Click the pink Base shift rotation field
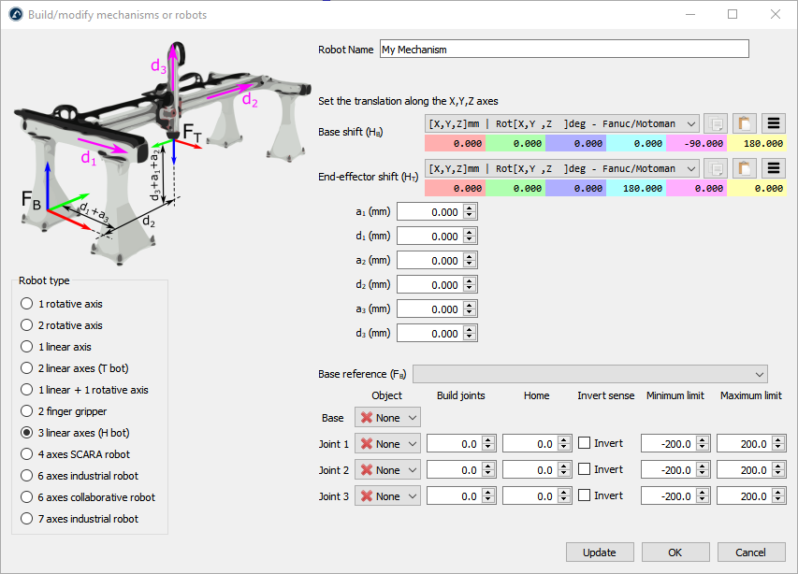 [696, 143]
